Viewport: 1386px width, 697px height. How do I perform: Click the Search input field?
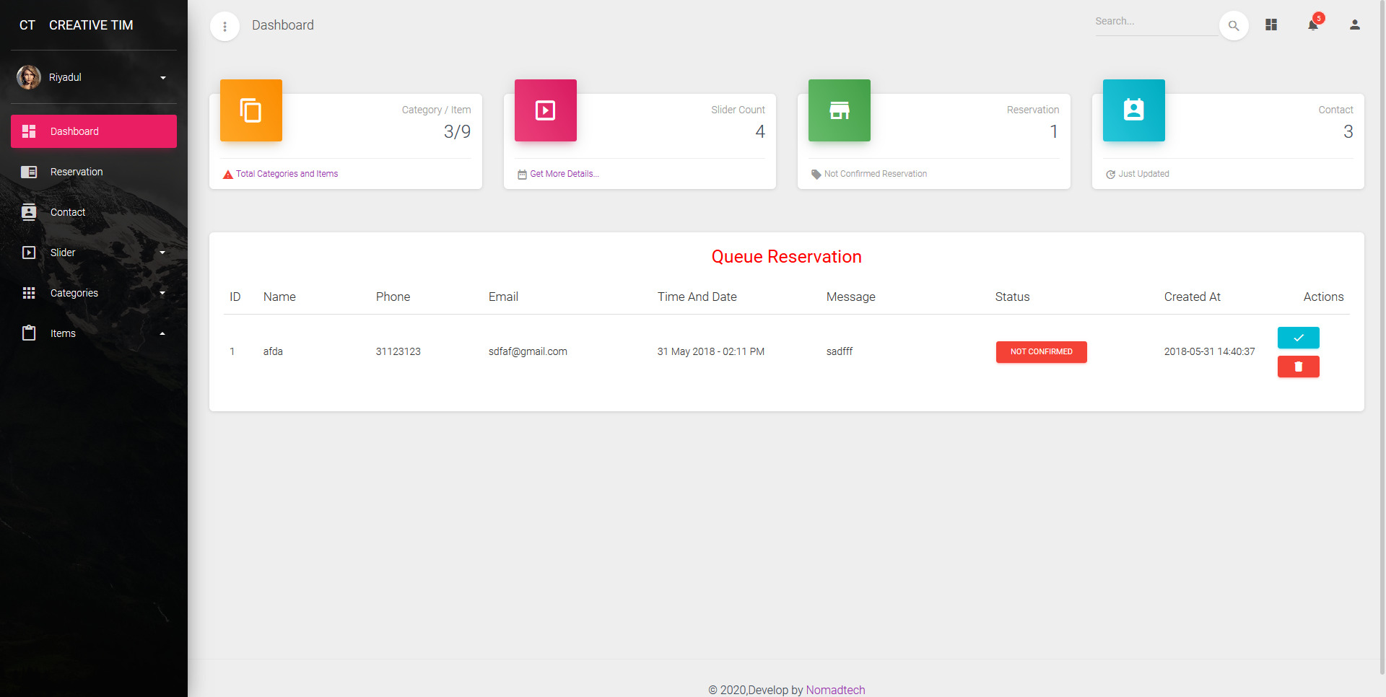[1155, 21]
